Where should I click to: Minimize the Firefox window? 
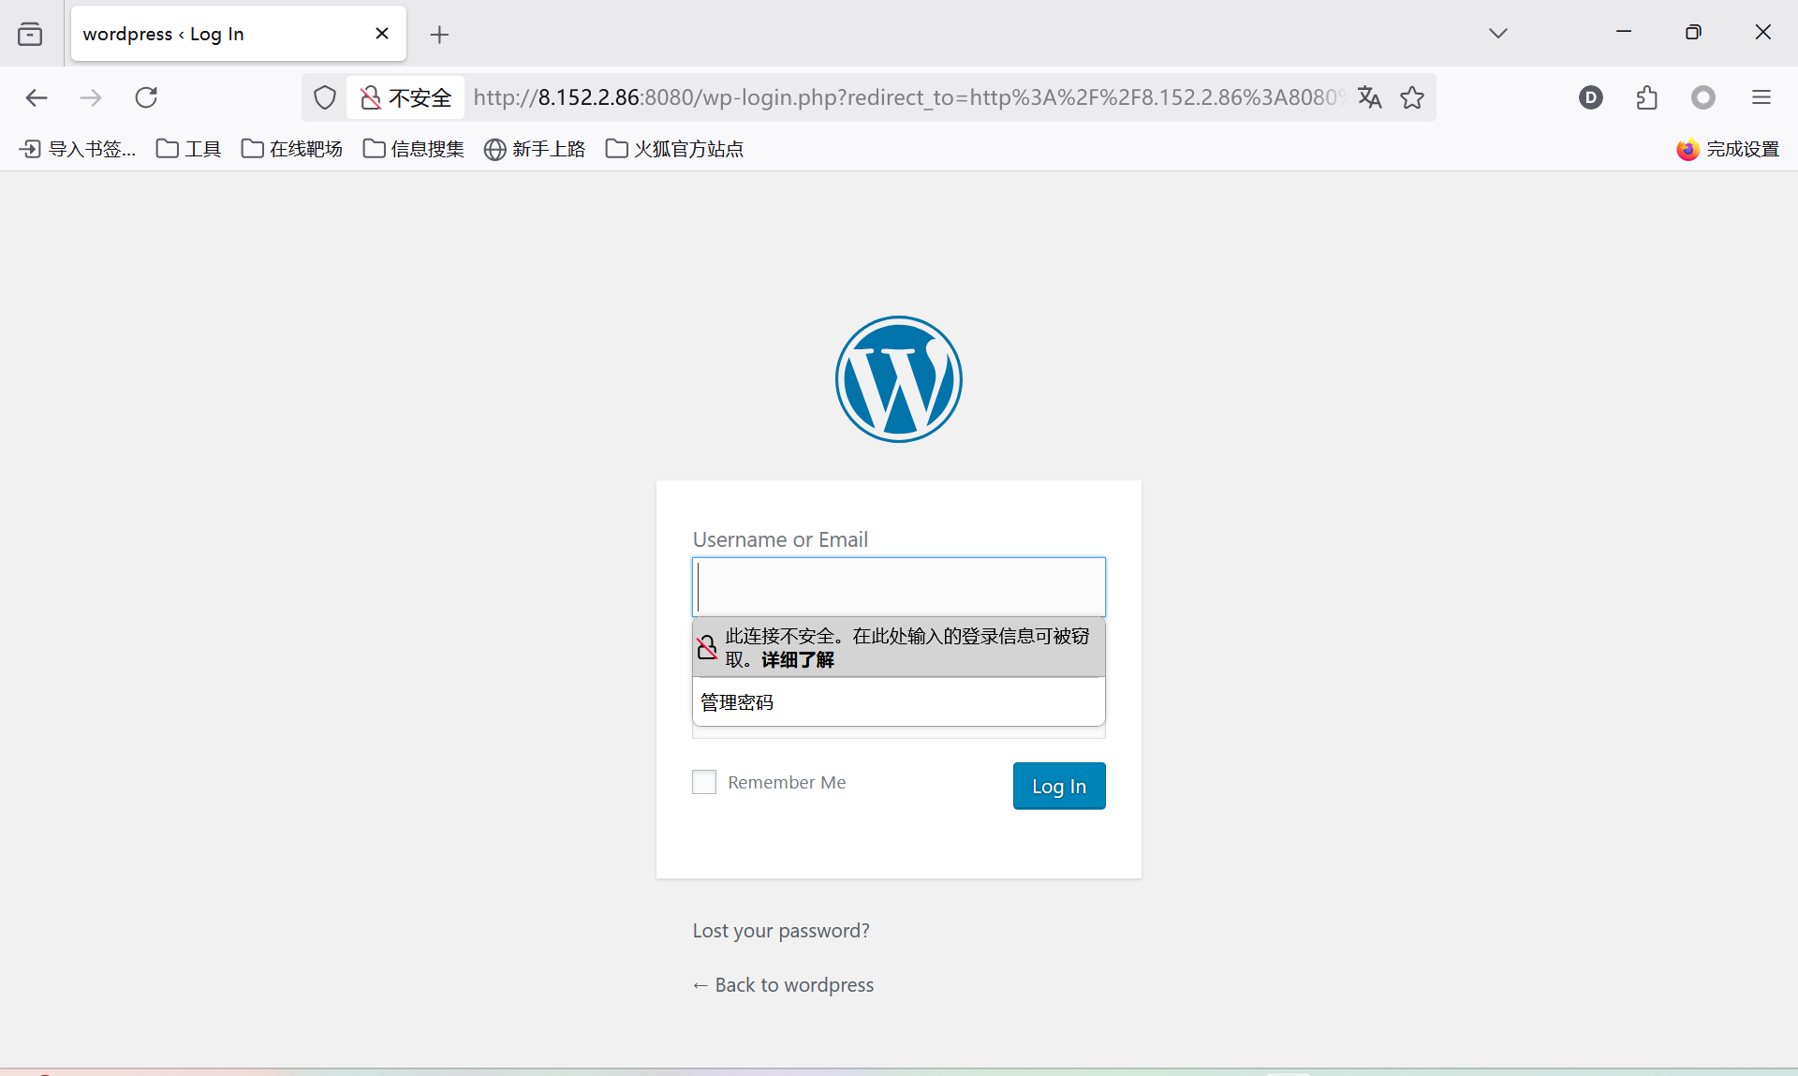tap(1624, 33)
